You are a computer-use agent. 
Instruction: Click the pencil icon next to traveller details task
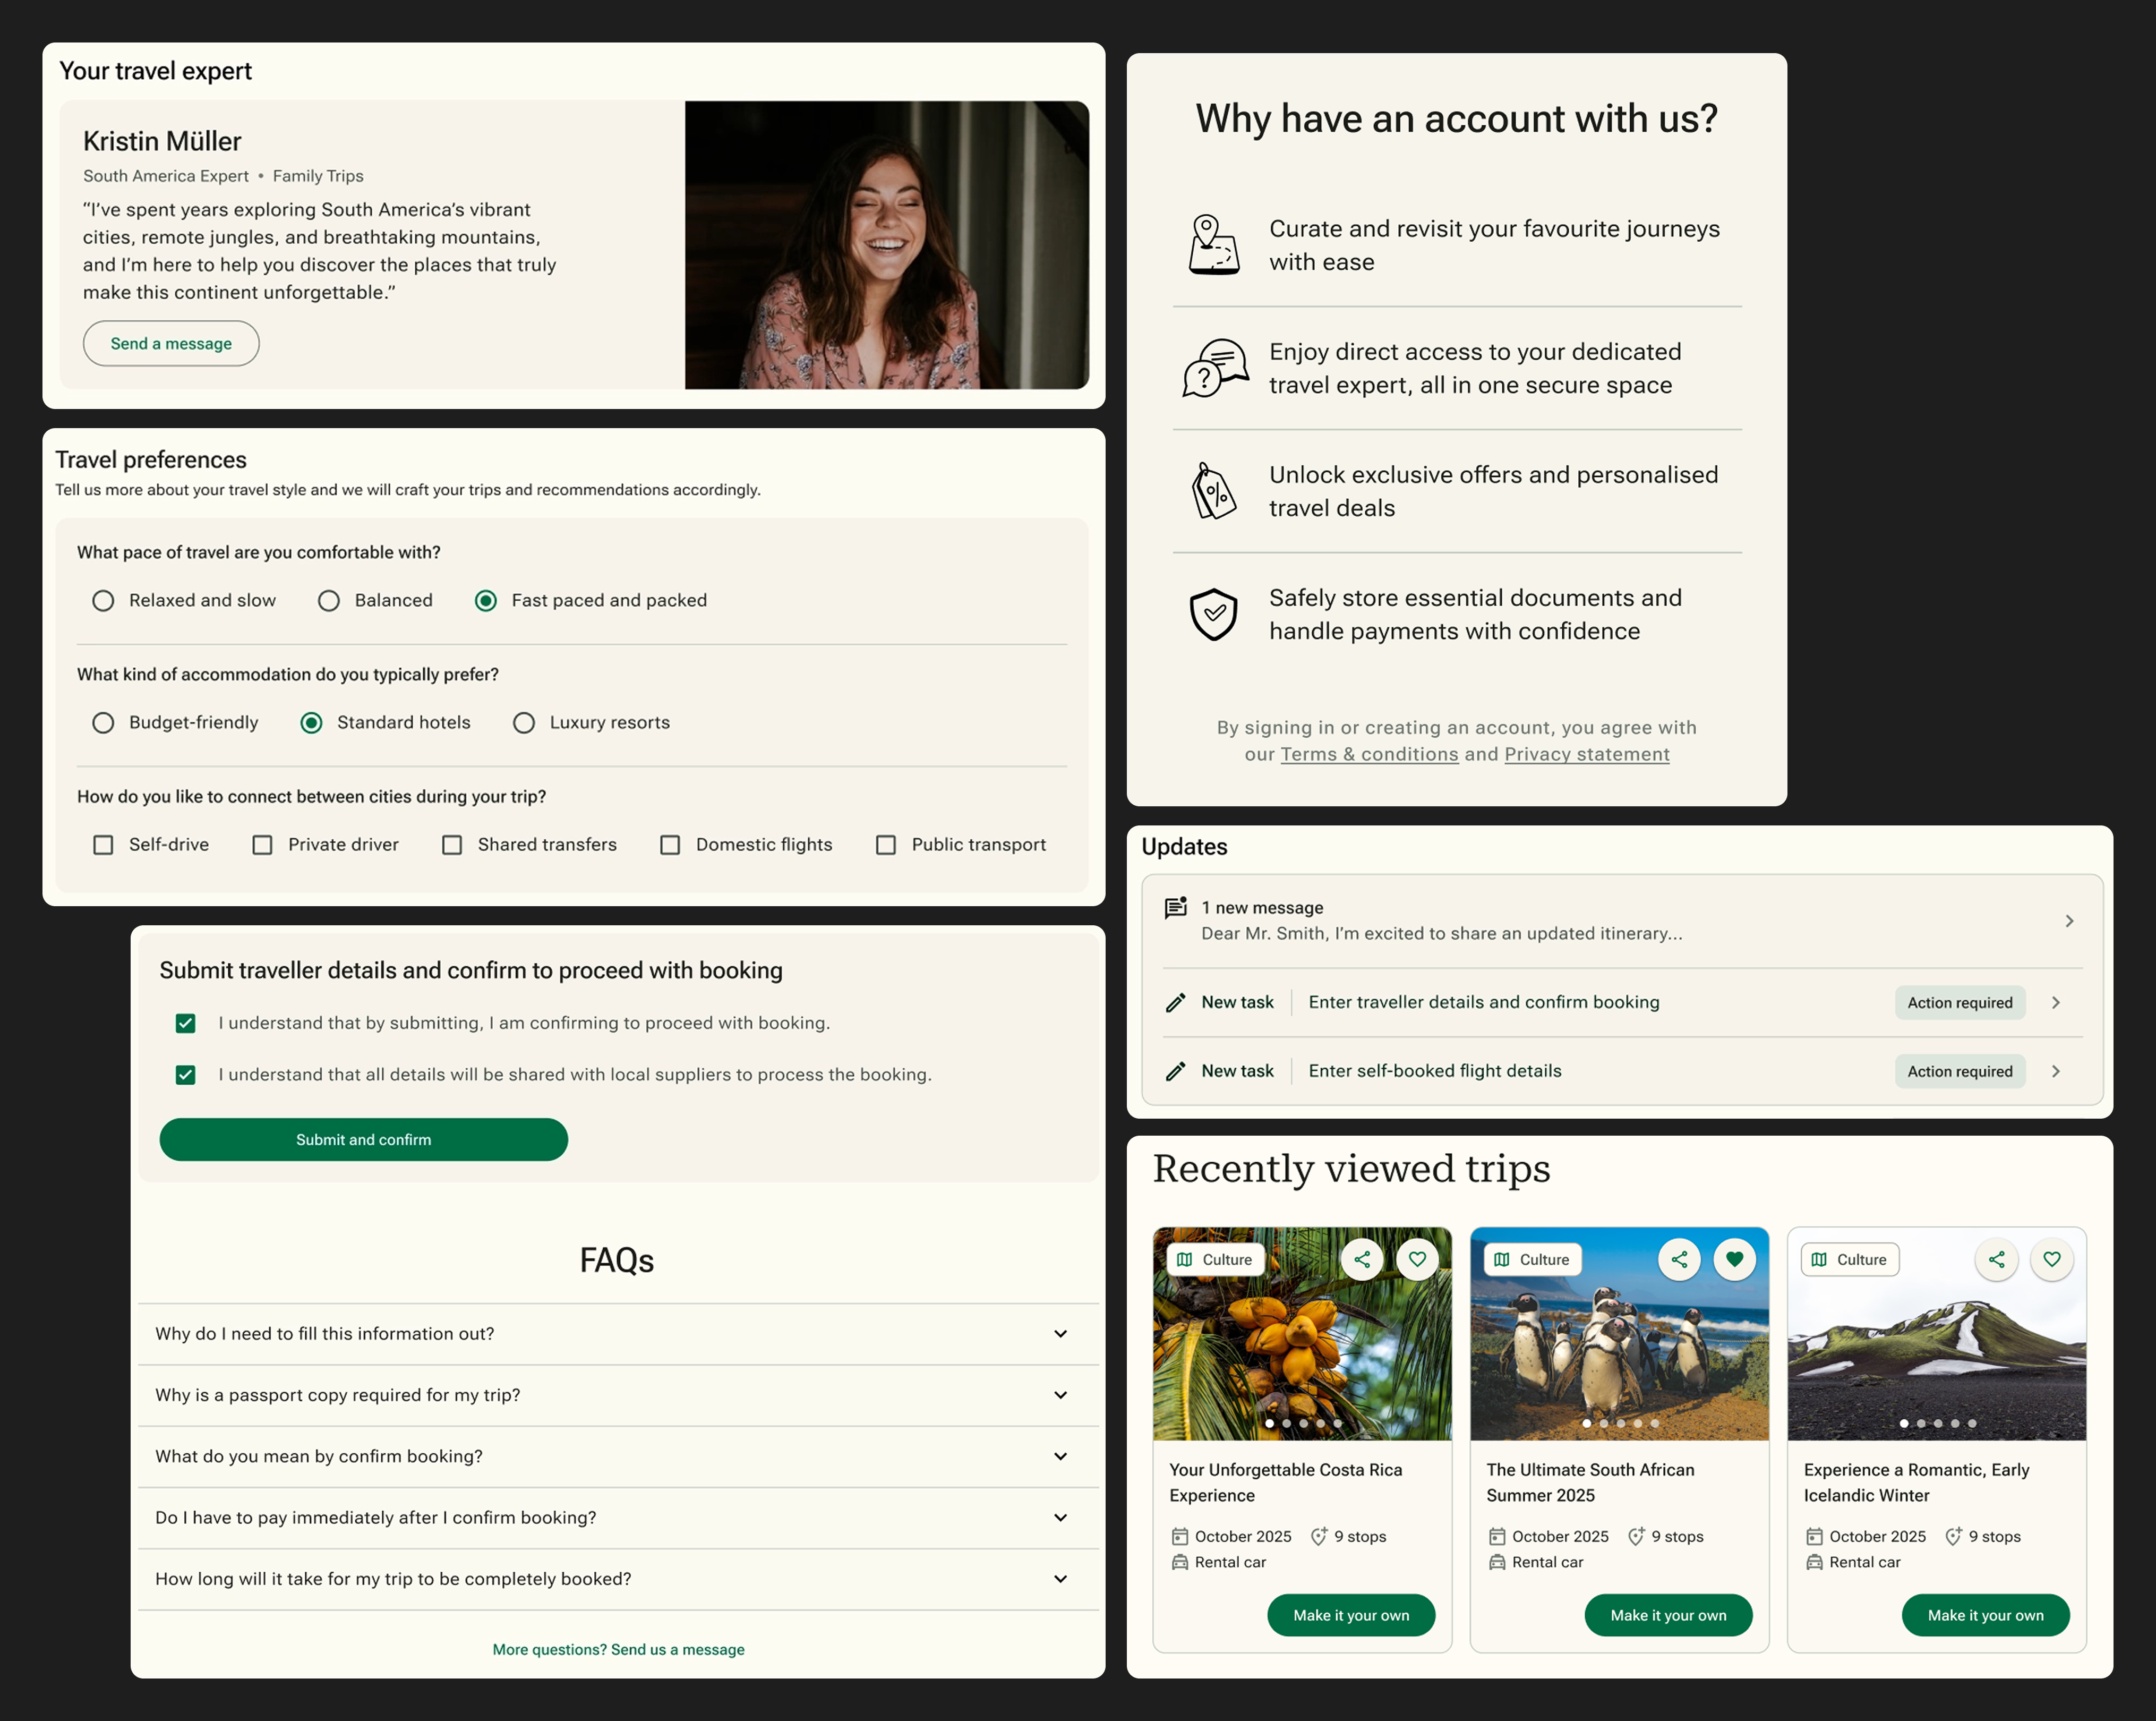point(1174,1001)
